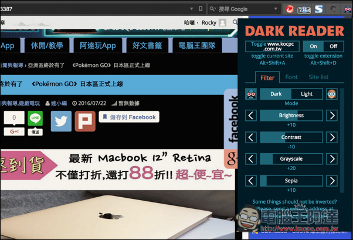Click breadcrumb 亞洲區終於有了 Pokémon GO text
This screenshot has height=240, width=353.
[x=89, y=65]
